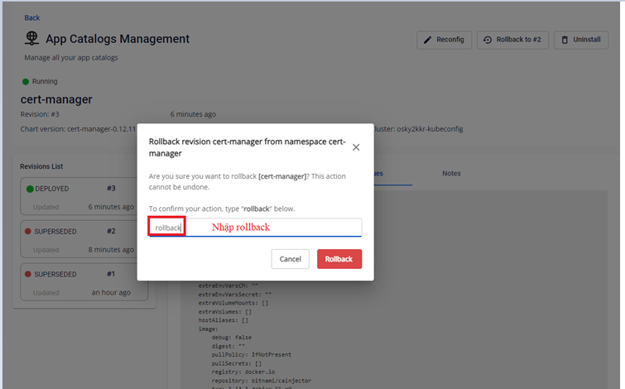Close the rollback confirmation dialog
Viewport: 625px width, 389px height.
[356, 147]
